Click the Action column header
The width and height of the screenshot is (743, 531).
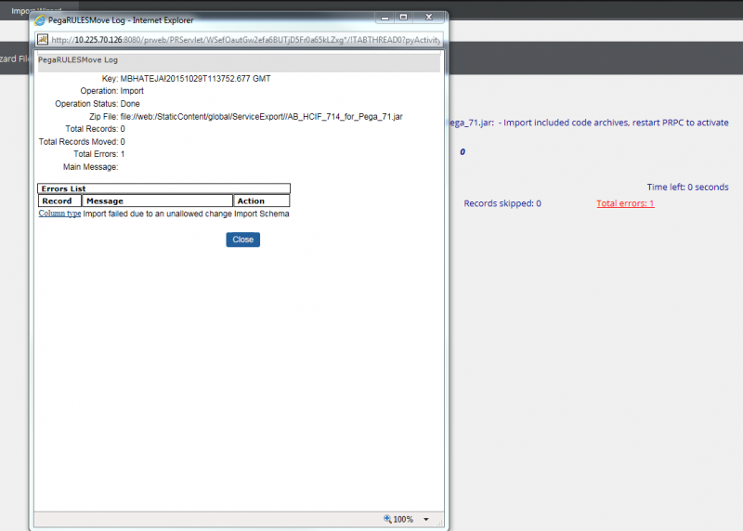point(262,201)
